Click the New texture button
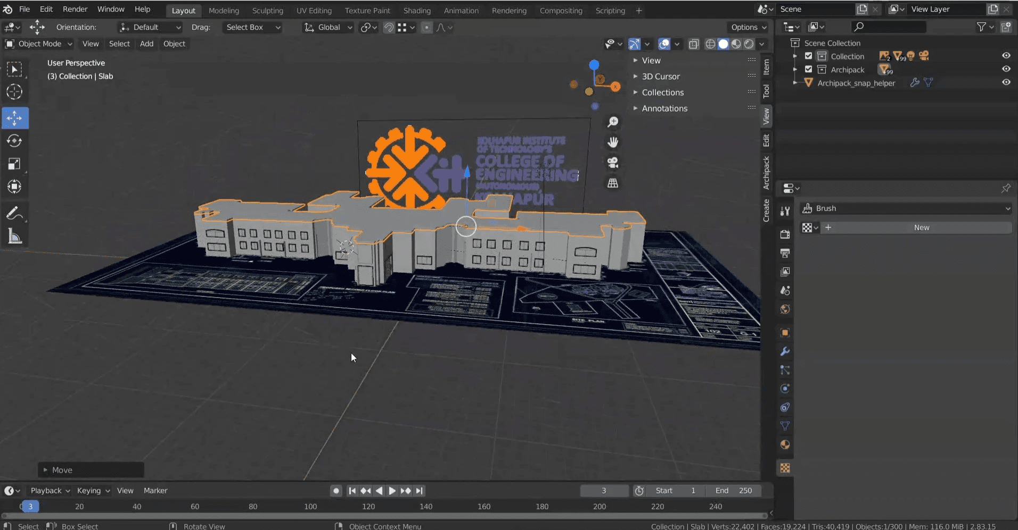Image resolution: width=1018 pixels, height=530 pixels. tap(922, 228)
